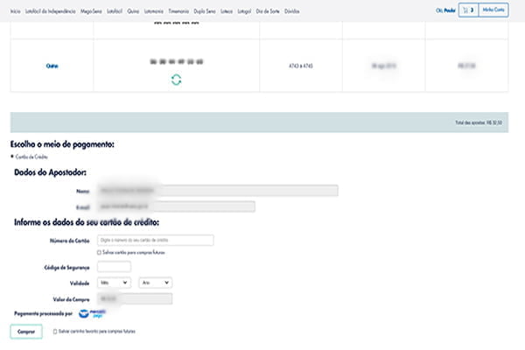Open the Lotofácil menu item
525x350 pixels.
(114, 10)
